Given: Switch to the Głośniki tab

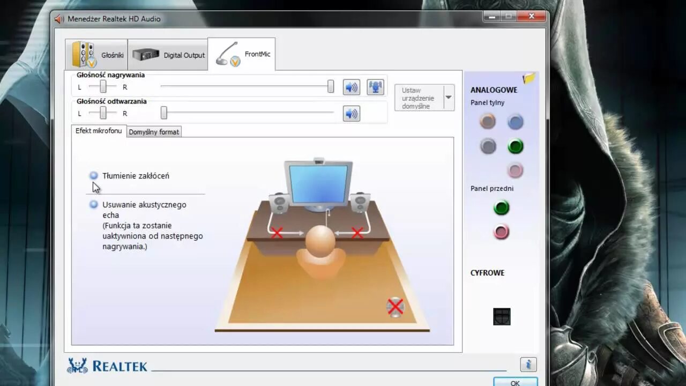Looking at the screenshot, I should pyautogui.click(x=96, y=55).
